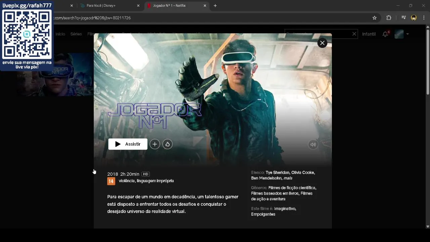Open the Ben Mendelsohn cast link
This screenshot has width=430, height=242.
tap(266, 178)
